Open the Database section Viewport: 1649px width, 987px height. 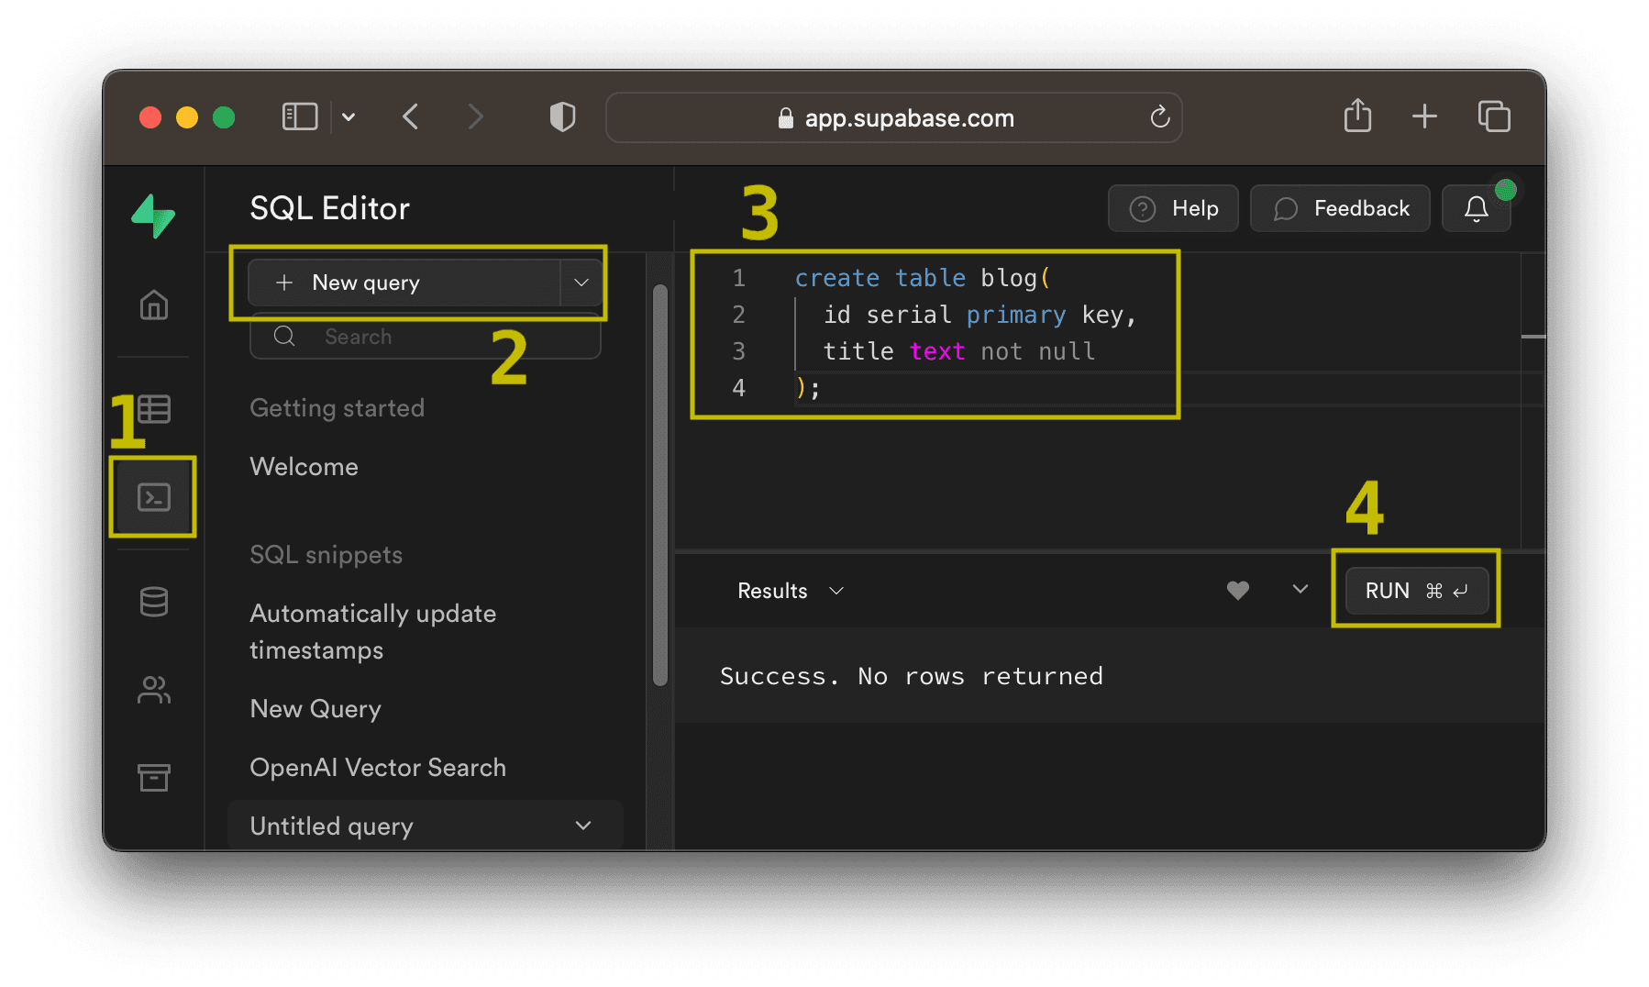[153, 602]
